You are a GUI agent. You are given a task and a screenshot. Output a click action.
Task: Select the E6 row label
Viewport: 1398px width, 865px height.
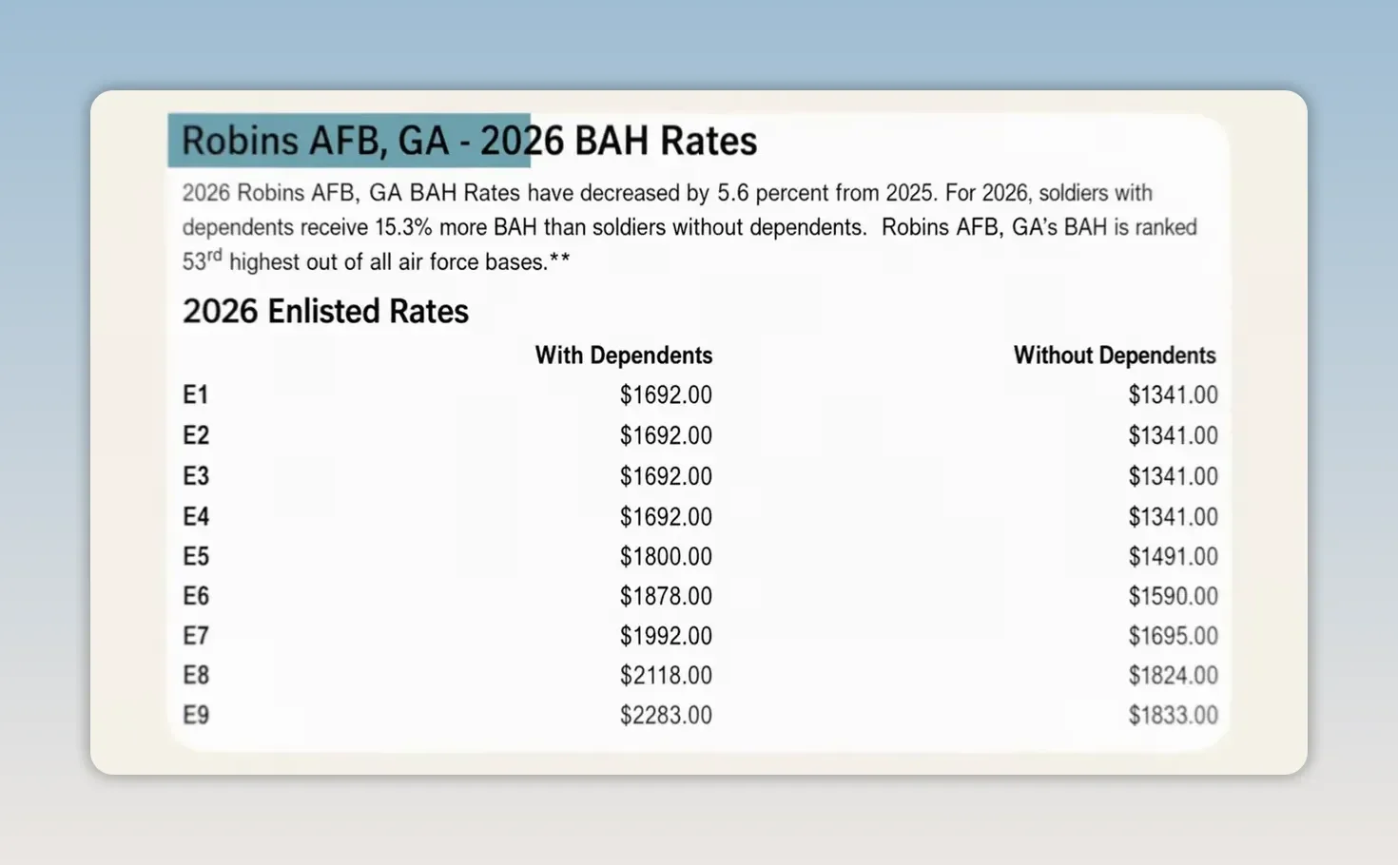click(196, 597)
